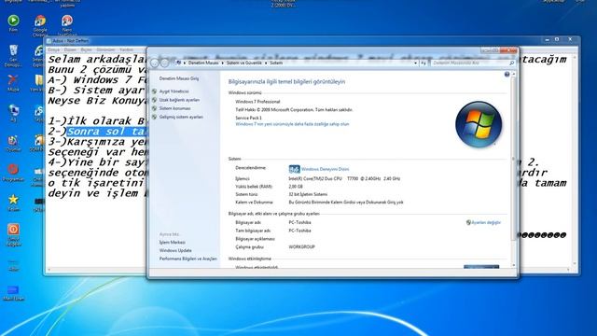Click the WORKGROUP value beside Çalışma grubu
Viewport: 597px width, 336px height.
pyautogui.click(x=301, y=247)
